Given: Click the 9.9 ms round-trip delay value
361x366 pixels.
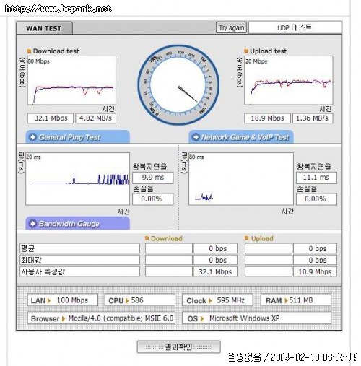Looking at the screenshot, I should (x=153, y=178).
